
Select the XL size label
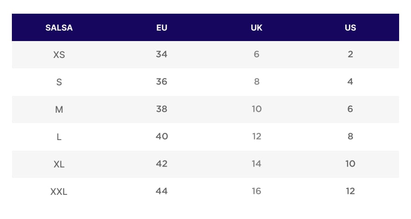(x=59, y=164)
